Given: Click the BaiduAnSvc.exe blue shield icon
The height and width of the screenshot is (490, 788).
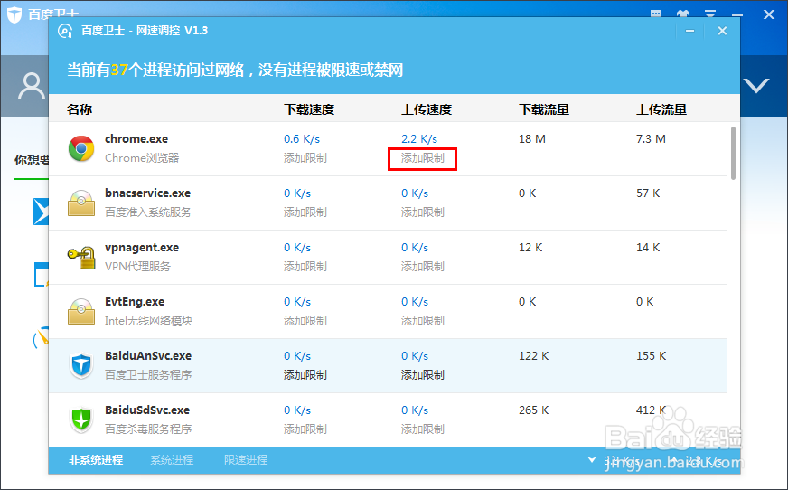Looking at the screenshot, I should click(81, 365).
